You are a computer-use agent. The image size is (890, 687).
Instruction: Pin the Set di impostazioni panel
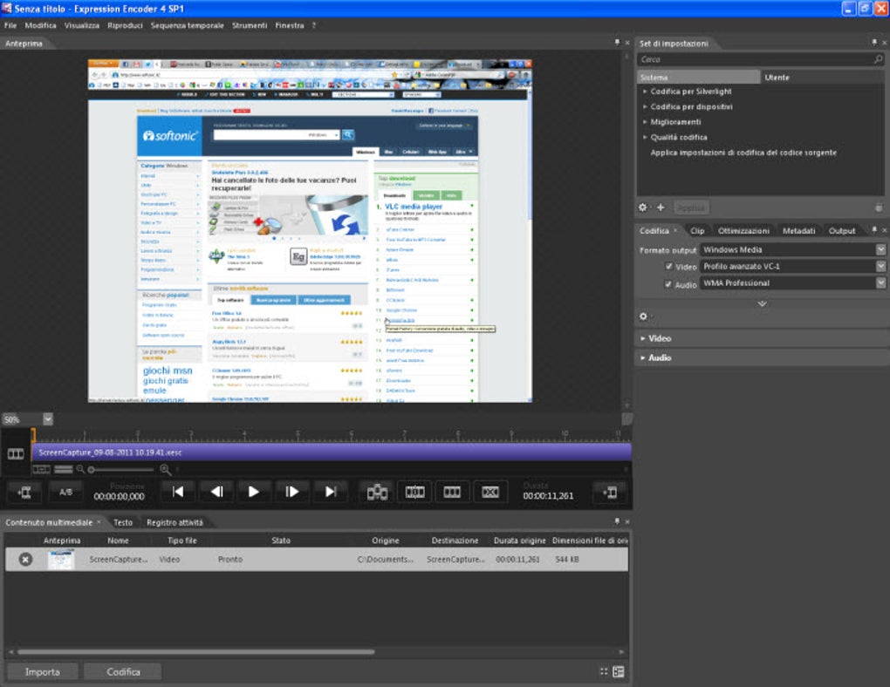point(874,43)
